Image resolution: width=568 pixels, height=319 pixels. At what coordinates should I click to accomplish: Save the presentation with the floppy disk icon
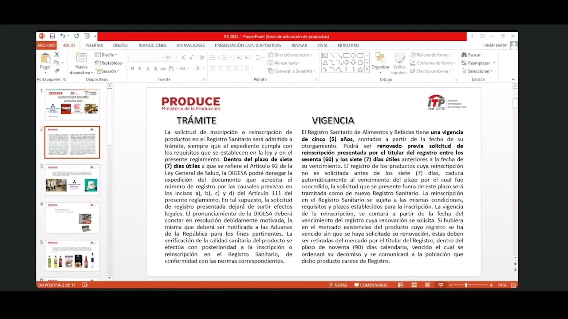pyautogui.click(x=52, y=36)
